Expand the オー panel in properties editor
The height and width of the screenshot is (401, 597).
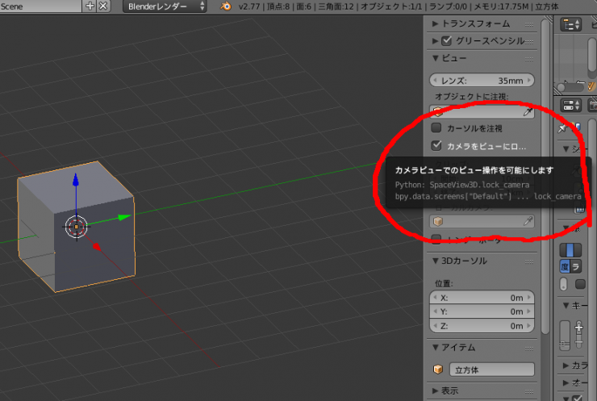566,382
